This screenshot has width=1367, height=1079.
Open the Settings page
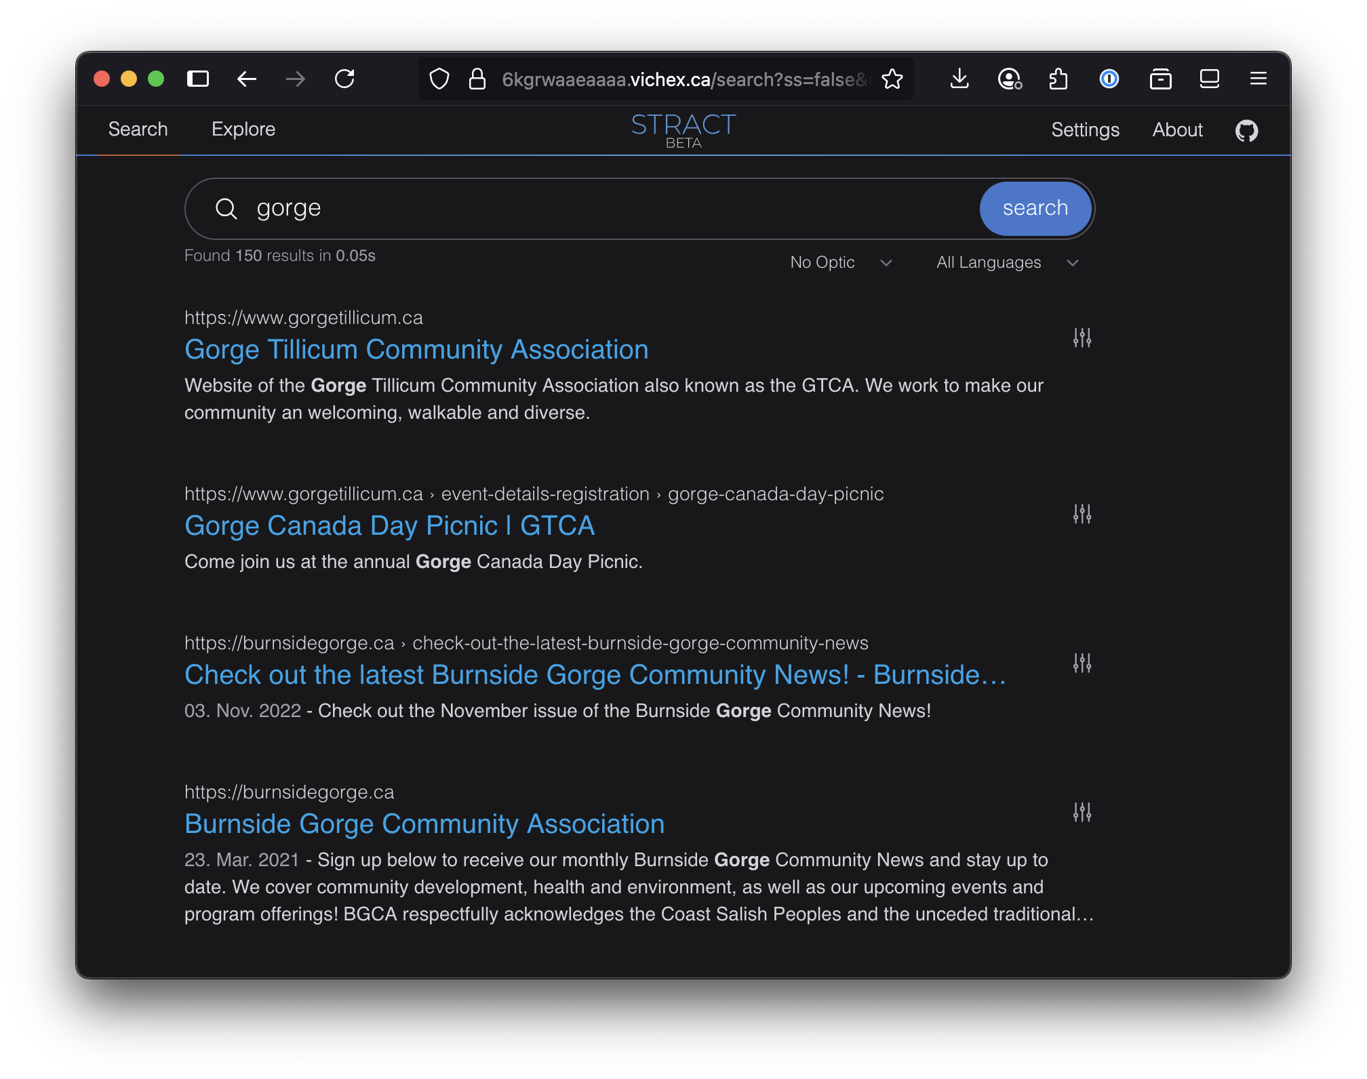[x=1085, y=129]
